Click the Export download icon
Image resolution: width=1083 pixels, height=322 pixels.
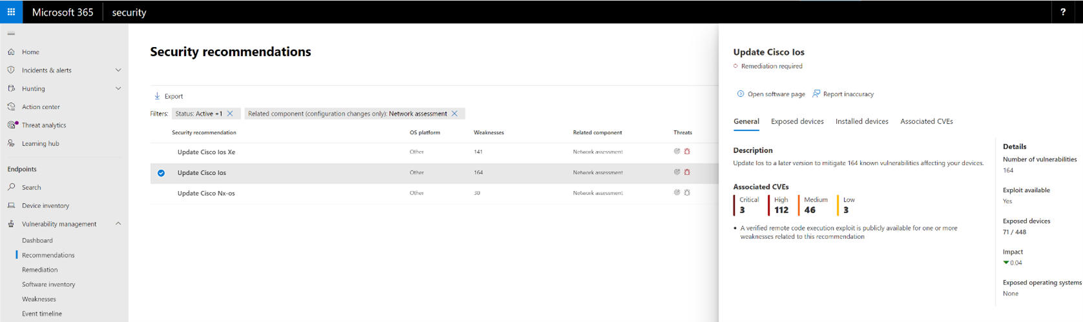(157, 96)
